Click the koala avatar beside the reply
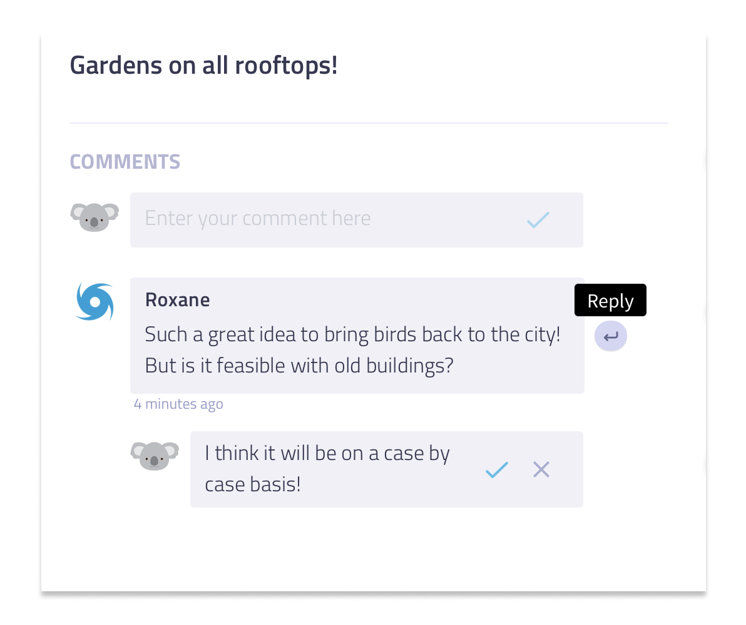The image size is (746, 625). click(155, 456)
